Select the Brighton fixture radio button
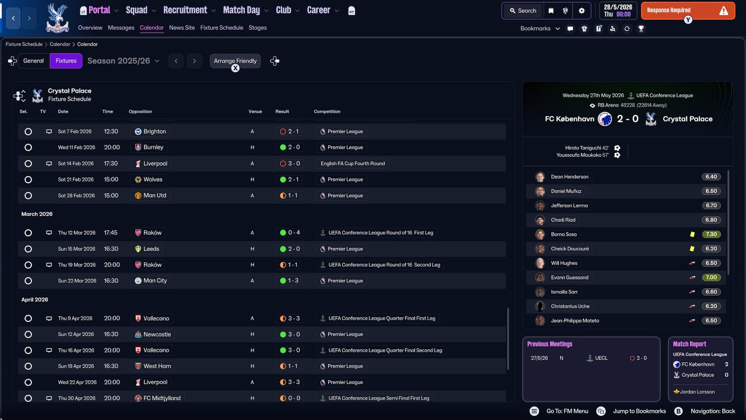Image resolution: width=746 pixels, height=420 pixels. 28,132
